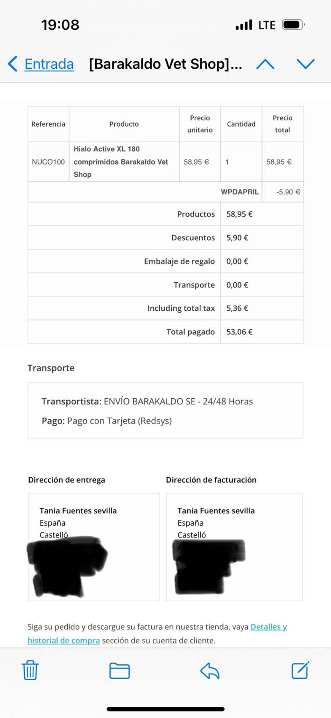Tap the Transportista shipping details line
This screenshot has height=718, width=331.
tap(147, 402)
